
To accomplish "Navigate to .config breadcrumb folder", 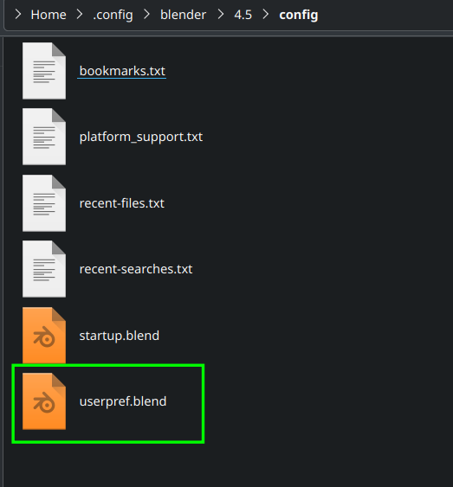I will coord(113,15).
